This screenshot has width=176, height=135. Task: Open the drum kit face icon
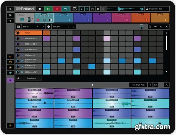[x=49, y=27]
